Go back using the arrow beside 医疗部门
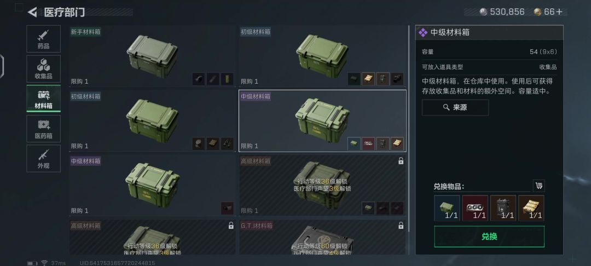This screenshot has width=591, height=266. [32, 12]
